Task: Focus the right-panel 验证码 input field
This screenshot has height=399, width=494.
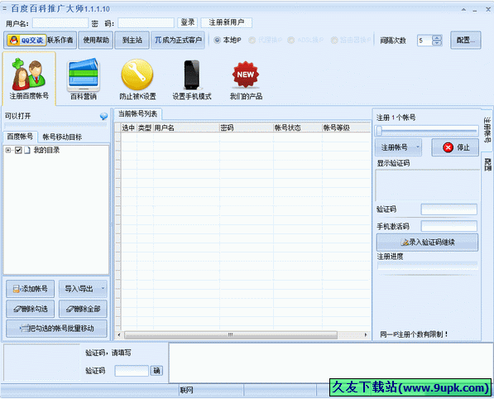Action: pyautogui.click(x=449, y=209)
